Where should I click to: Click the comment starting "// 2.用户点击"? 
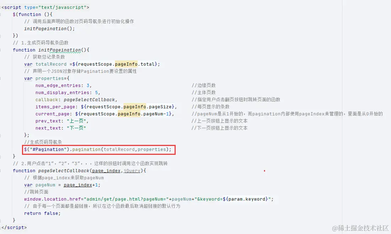pyautogui.click(x=90, y=164)
